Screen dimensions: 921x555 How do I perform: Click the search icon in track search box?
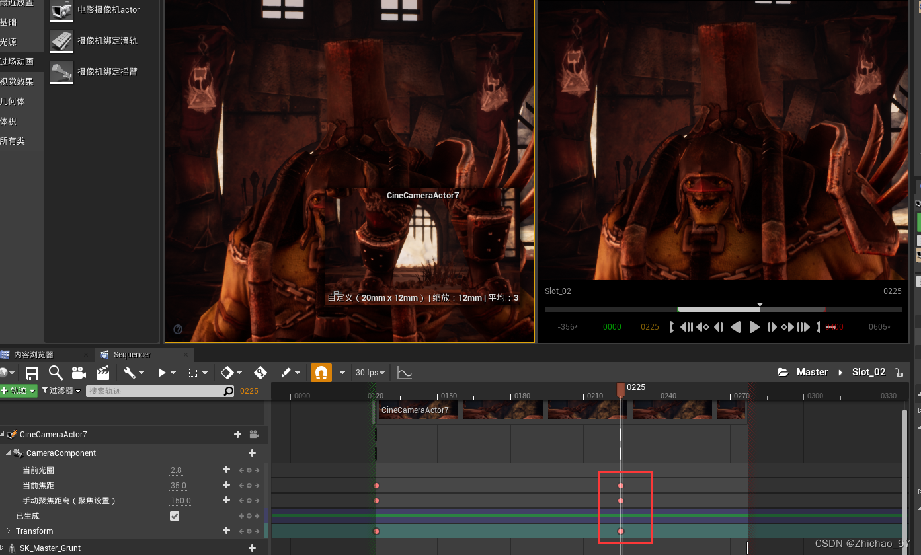click(x=228, y=391)
